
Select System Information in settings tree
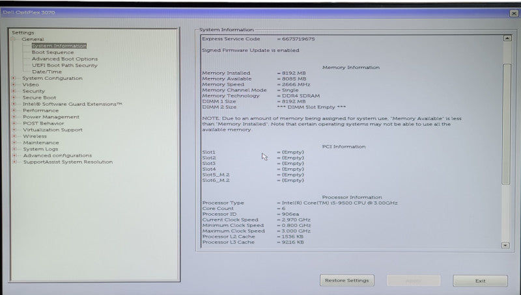pyautogui.click(x=59, y=45)
